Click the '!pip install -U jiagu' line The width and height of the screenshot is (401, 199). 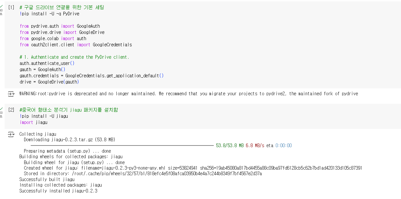click(x=43, y=116)
